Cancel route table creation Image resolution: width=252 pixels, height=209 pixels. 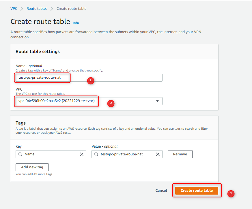pyautogui.click(x=161, y=191)
